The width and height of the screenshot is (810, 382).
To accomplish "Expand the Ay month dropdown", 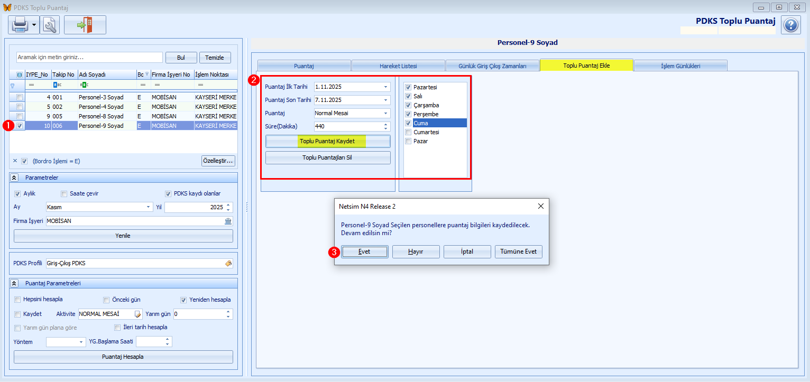I will (x=149, y=207).
